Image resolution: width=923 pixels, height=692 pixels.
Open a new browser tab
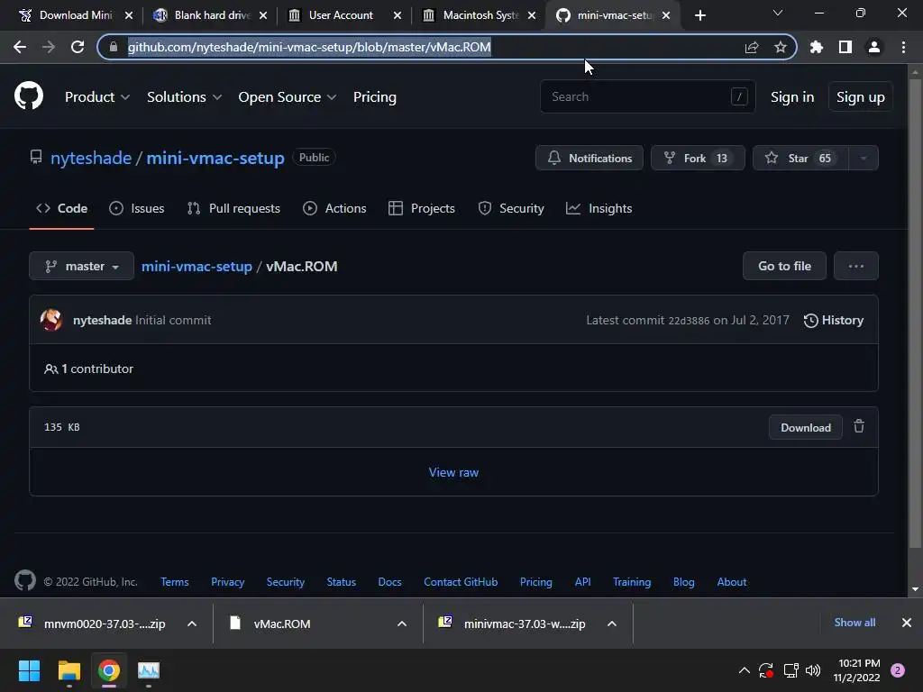coord(699,15)
